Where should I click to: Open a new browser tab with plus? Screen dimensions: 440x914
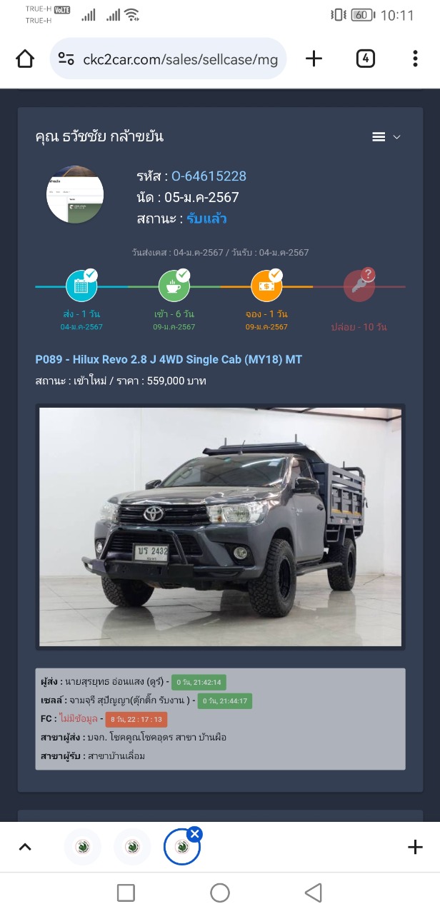coord(314,59)
